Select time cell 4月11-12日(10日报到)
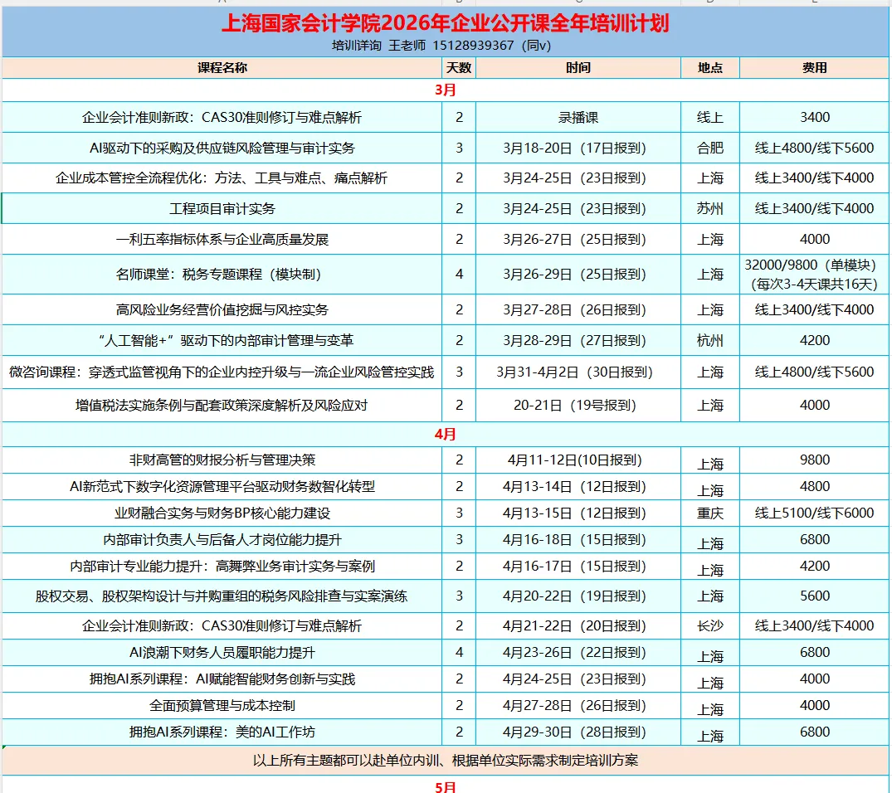The width and height of the screenshot is (892, 793). coord(578,460)
